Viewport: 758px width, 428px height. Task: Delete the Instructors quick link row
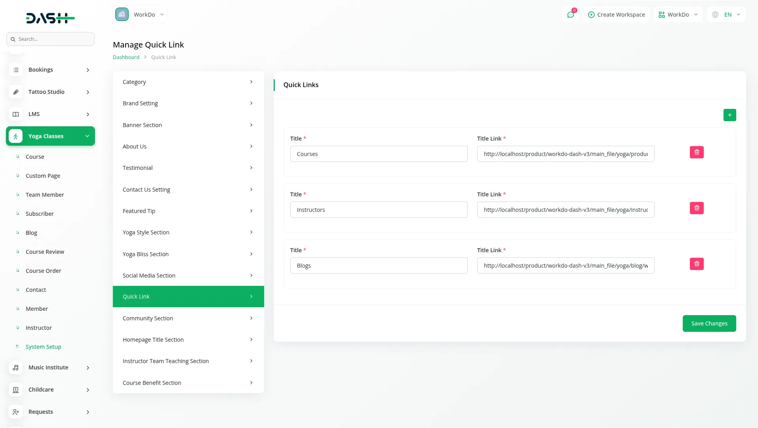697,208
